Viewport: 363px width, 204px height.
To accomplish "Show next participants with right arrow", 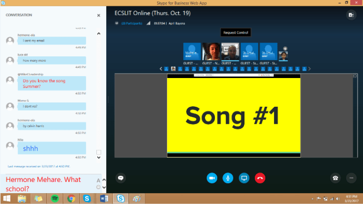I will coord(310,69).
